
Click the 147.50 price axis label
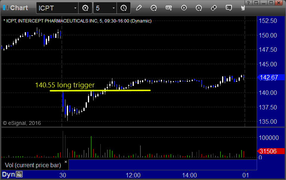click(x=268, y=49)
